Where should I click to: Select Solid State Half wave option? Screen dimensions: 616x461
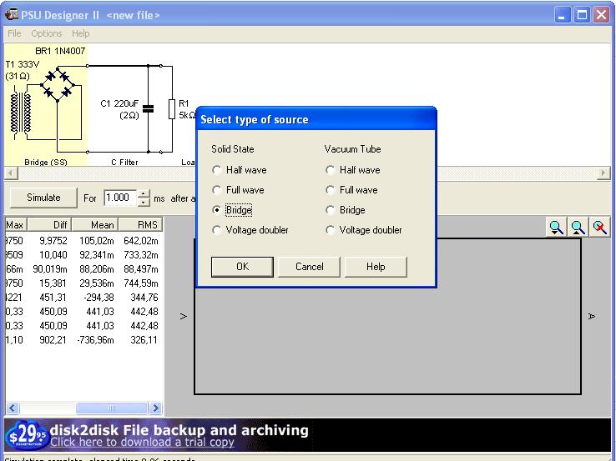(x=218, y=170)
